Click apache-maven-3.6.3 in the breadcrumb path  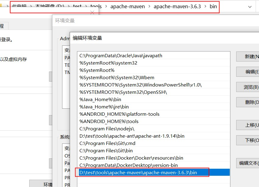pyautogui.click(x=177, y=6)
